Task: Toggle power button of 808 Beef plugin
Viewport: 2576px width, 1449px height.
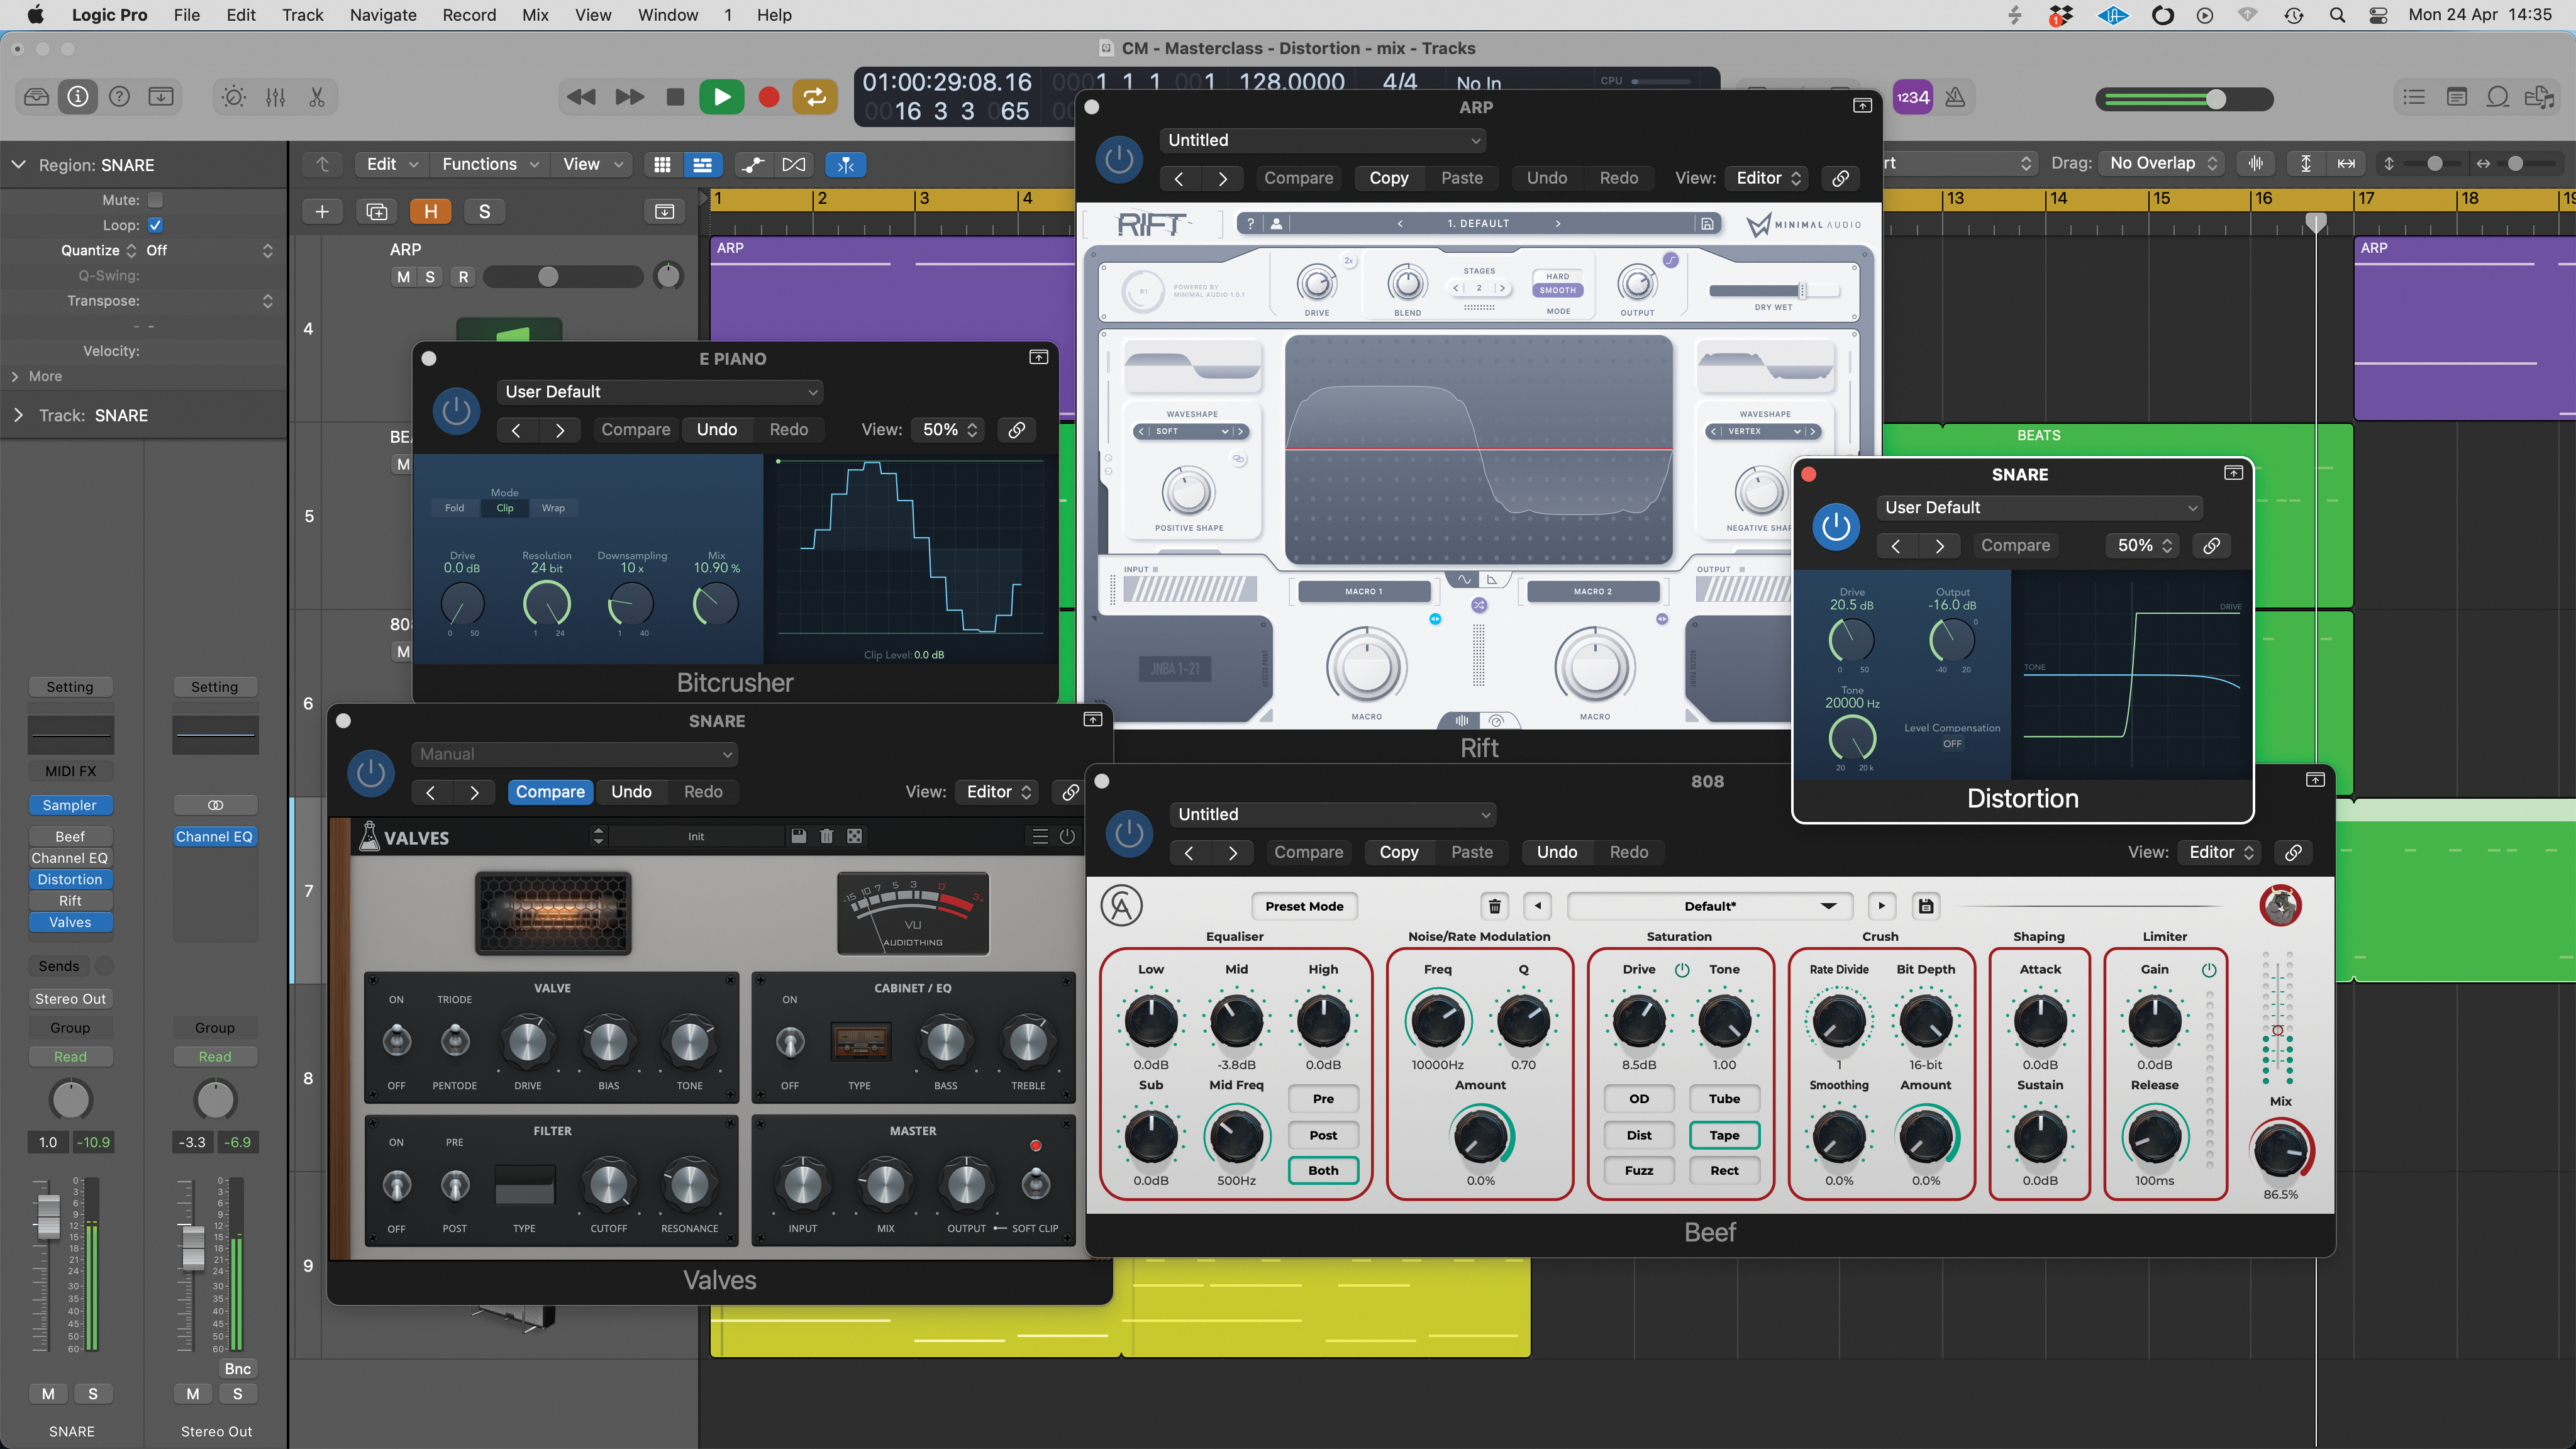Action: [x=1130, y=833]
